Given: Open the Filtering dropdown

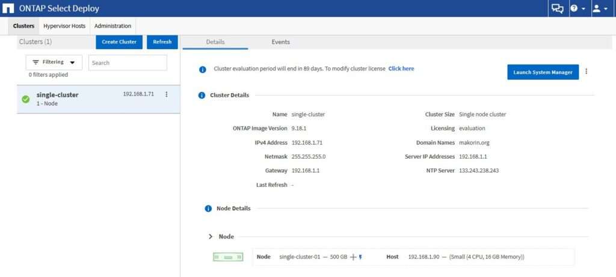Looking at the screenshot, I should [54, 62].
